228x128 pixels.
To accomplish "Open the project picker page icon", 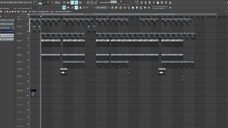I will click(133, 7).
